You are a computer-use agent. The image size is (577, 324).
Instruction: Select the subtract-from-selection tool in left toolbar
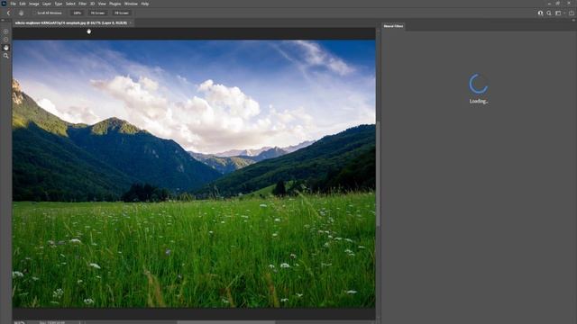pos(6,40)
